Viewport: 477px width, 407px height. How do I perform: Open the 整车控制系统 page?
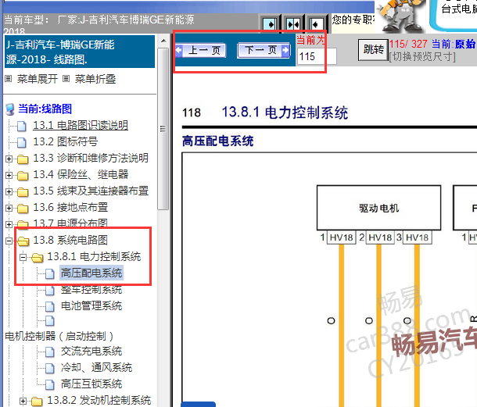click(x=91, y=289)
